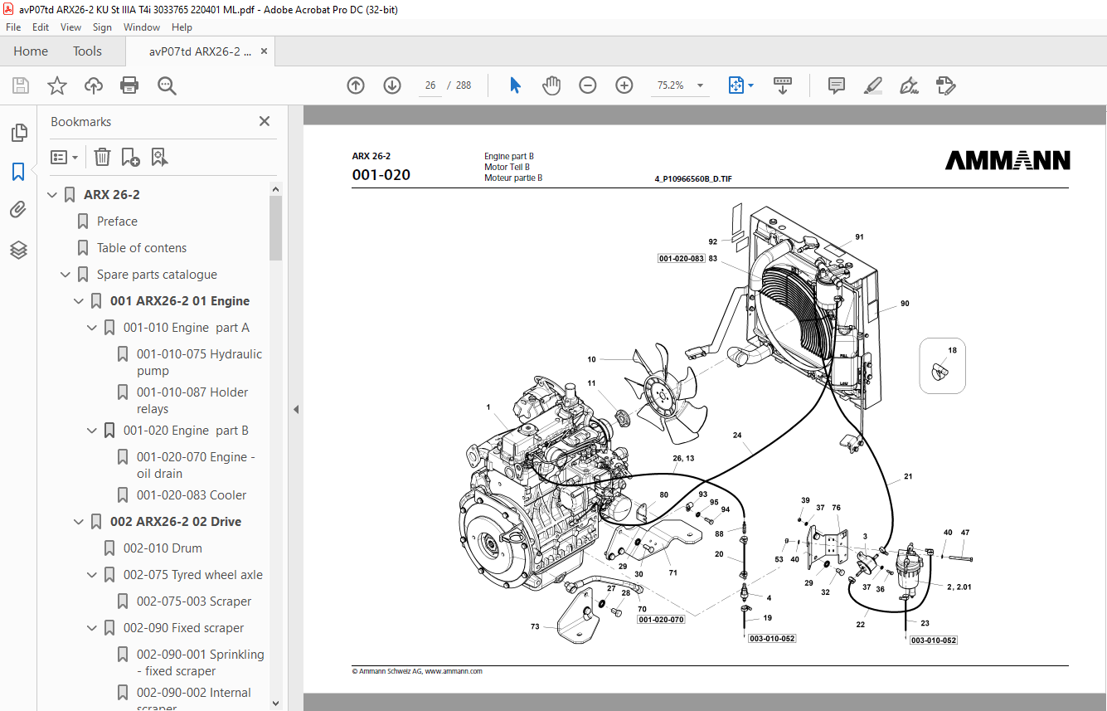Click the scrolling mode keyboard icon
This screenshot has width=1107, height=711.
[x=783, y=85]
